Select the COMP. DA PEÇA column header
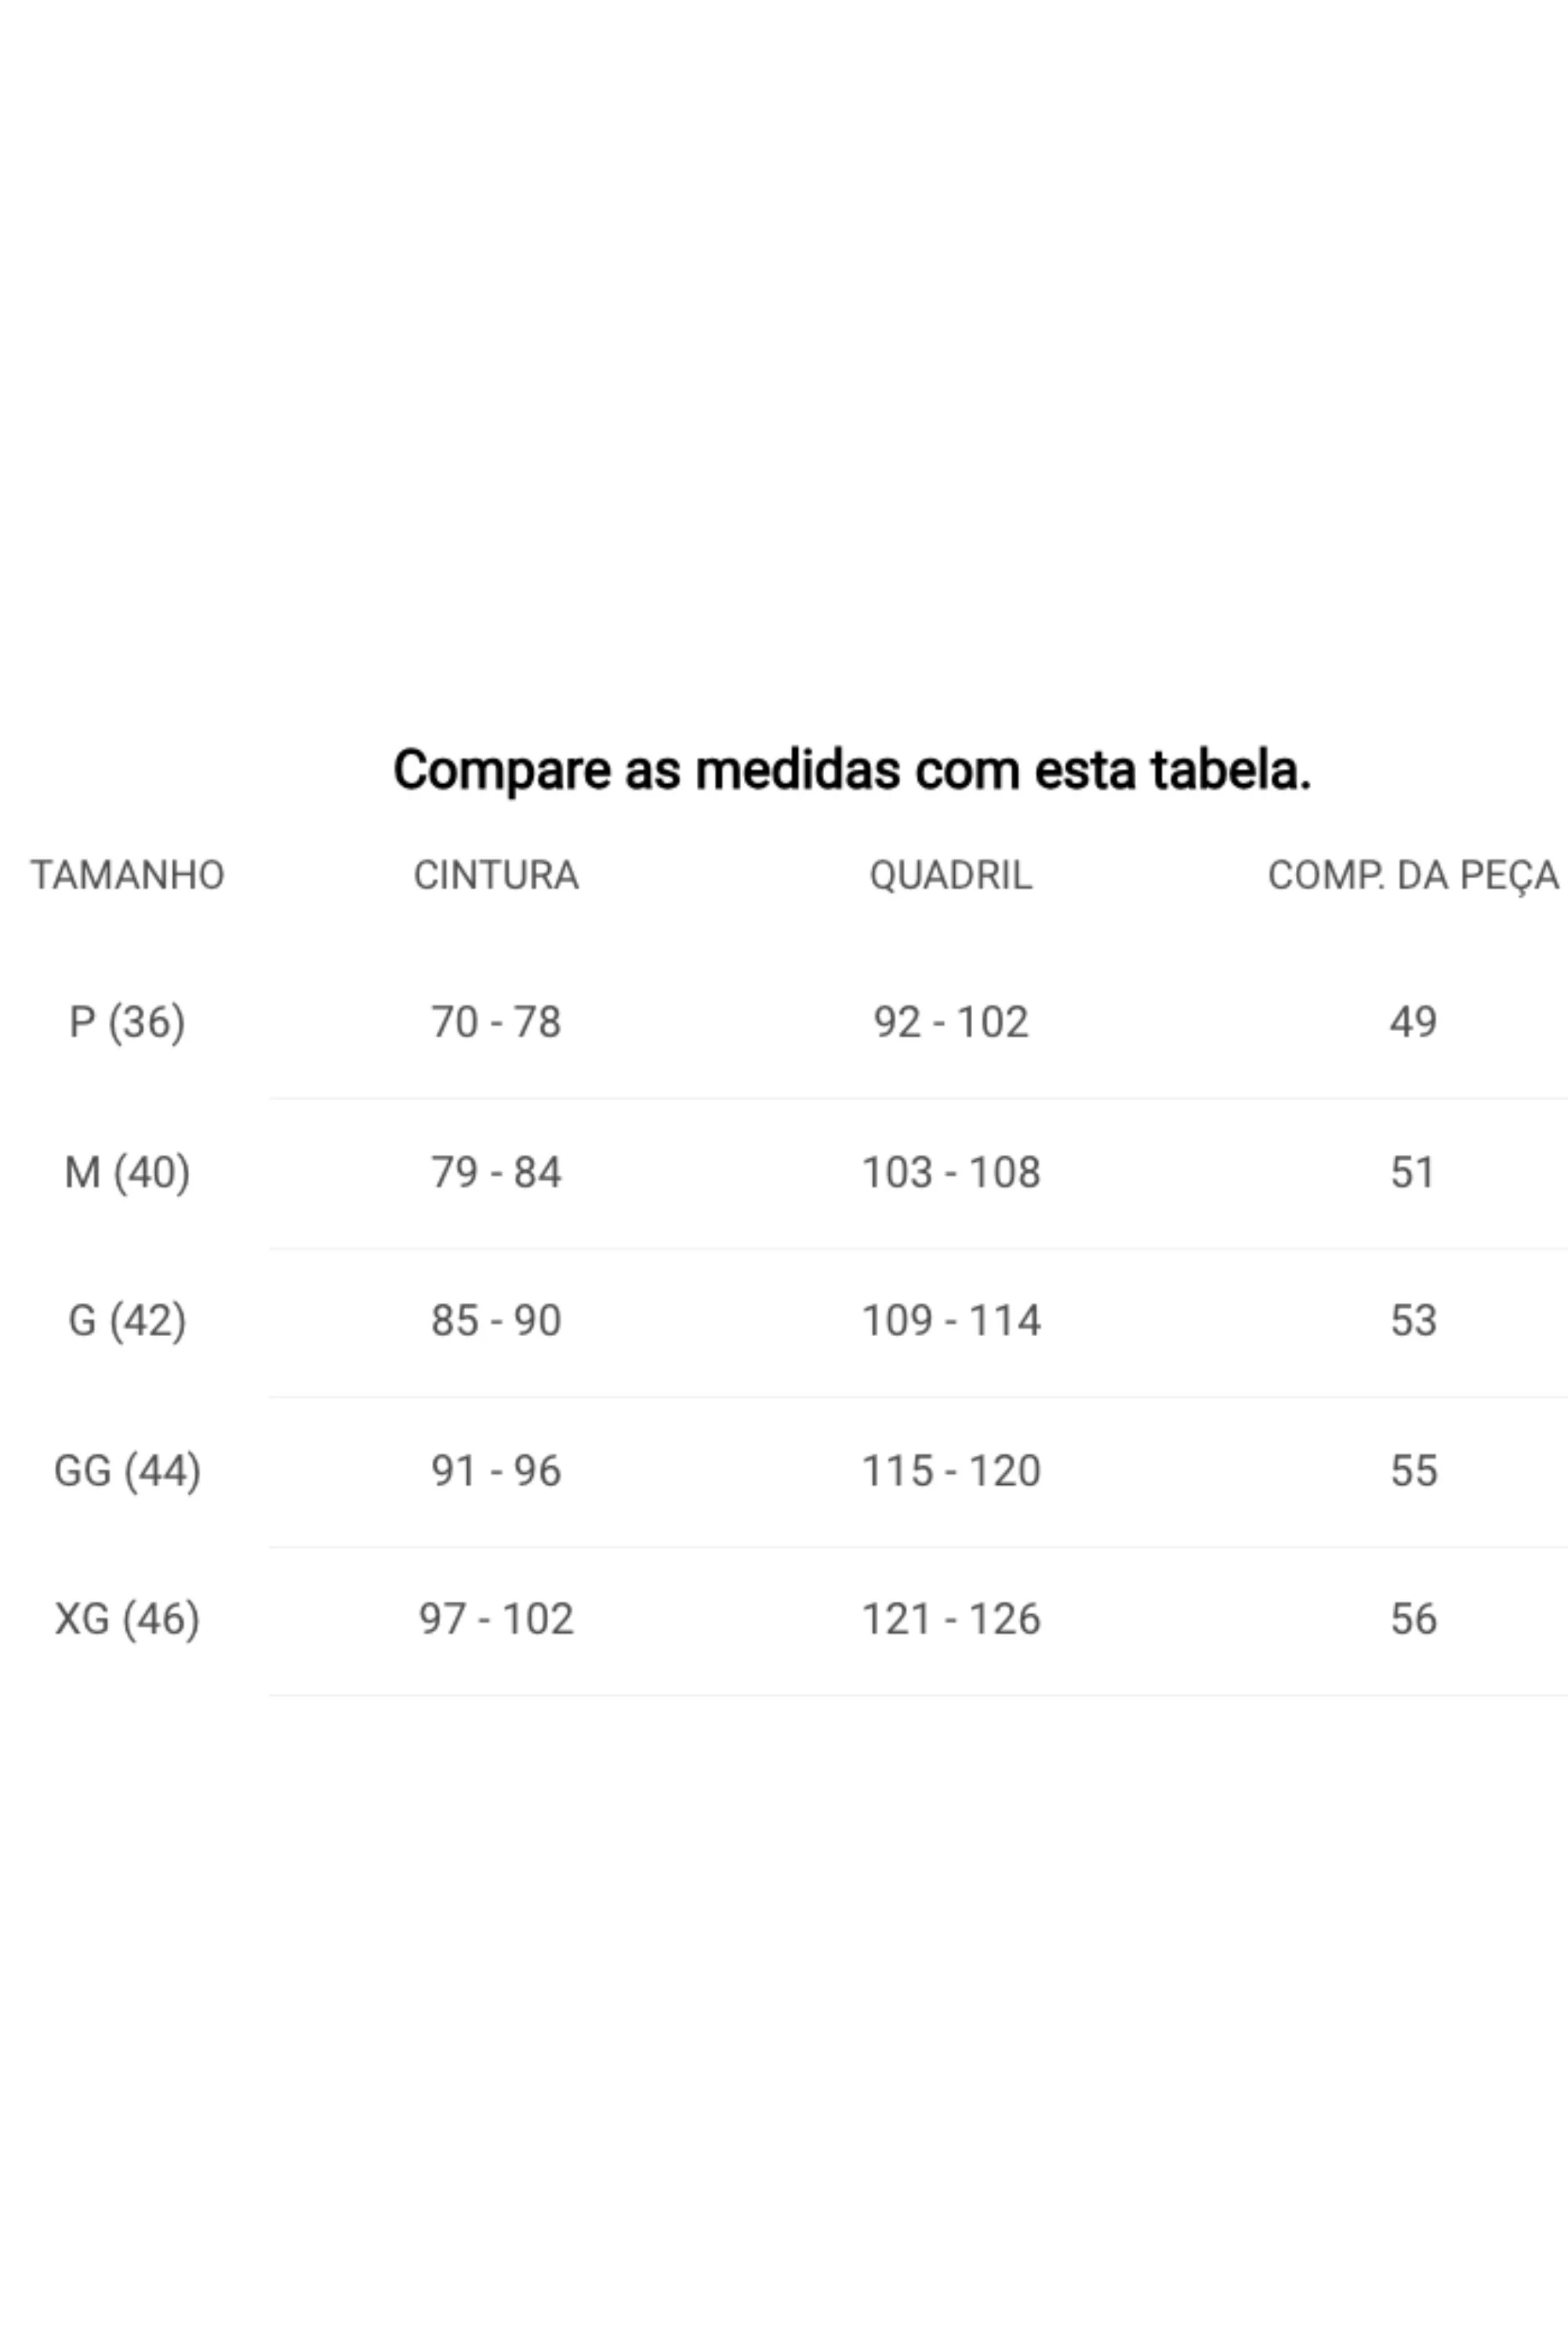This screenshot has height=2352, width=1568. pyautogui.click(x=1412, y=875)
